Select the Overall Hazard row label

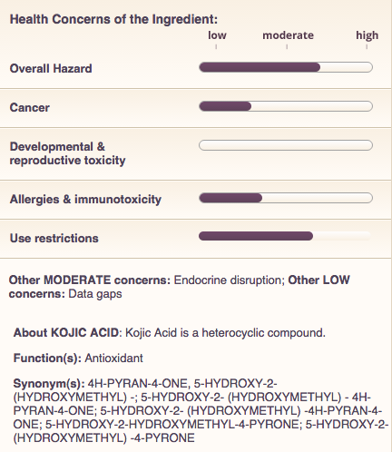[x=51, y=68]
